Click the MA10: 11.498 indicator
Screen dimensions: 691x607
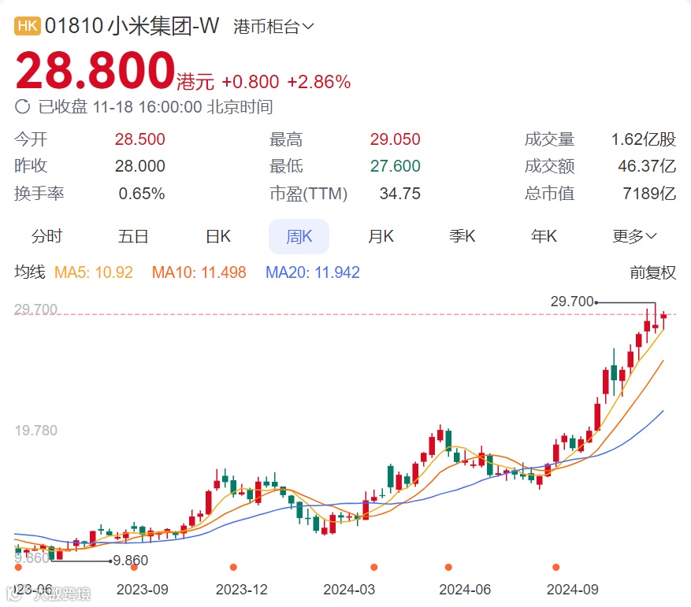point(199,272)
